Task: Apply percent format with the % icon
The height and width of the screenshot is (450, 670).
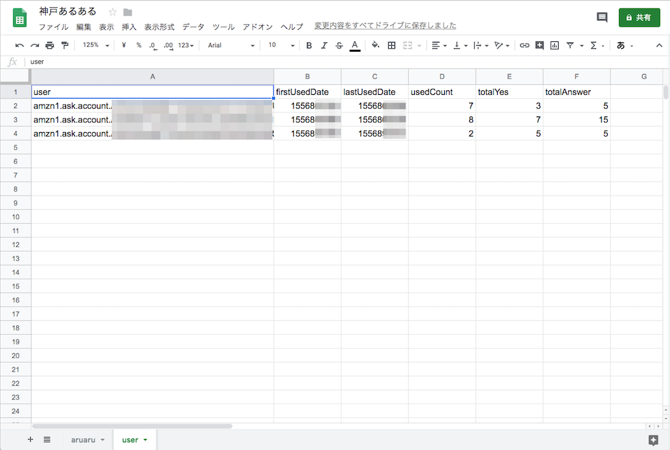Action: [139, 45]
